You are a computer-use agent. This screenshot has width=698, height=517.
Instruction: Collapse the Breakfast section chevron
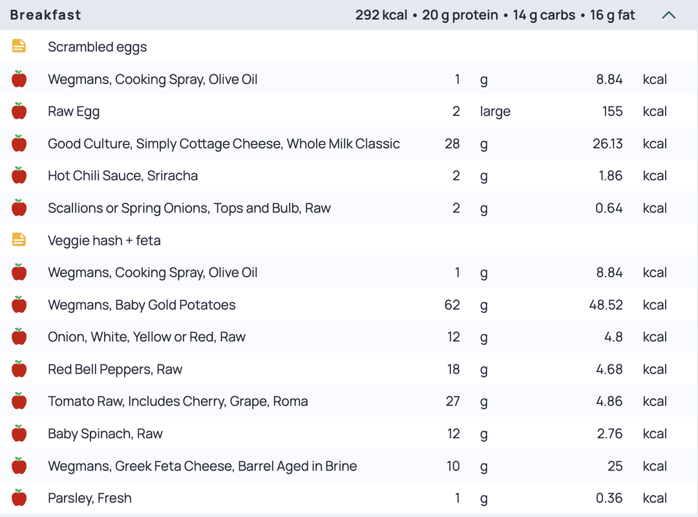669,15
